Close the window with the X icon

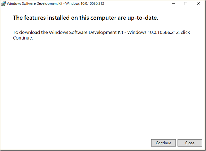(198, 4)
